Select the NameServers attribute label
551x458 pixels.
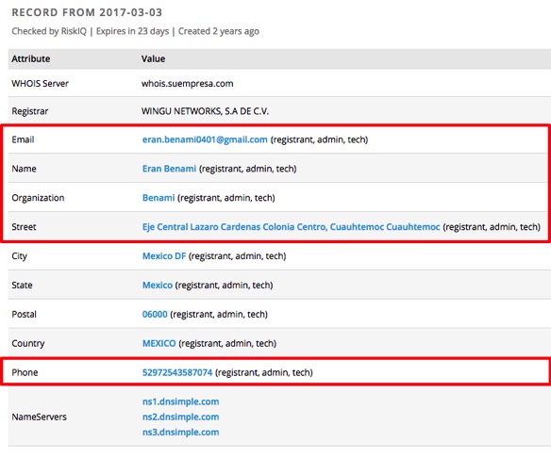(39, 417)
